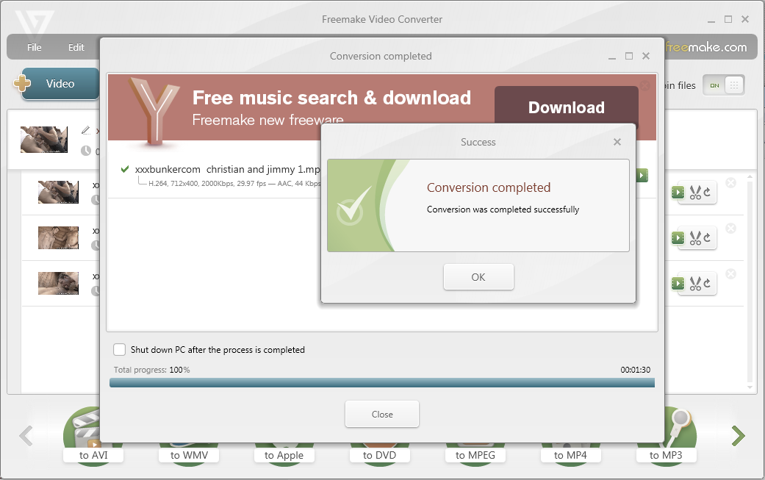Click Close in Conversion completed dialog

point(382,414)
